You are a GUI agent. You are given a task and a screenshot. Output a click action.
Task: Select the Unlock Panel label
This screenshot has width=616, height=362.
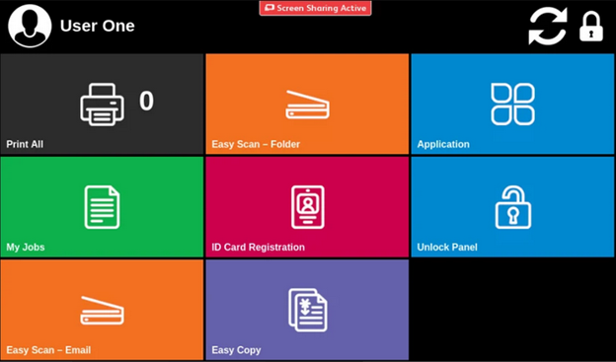click(x=447, y=247)
